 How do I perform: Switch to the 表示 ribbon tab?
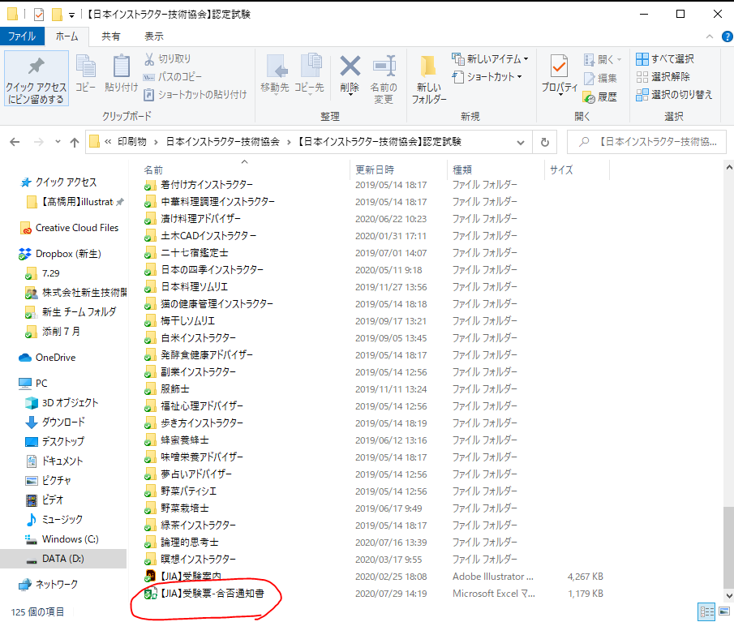pyautogui.click(x=153, y=36)
